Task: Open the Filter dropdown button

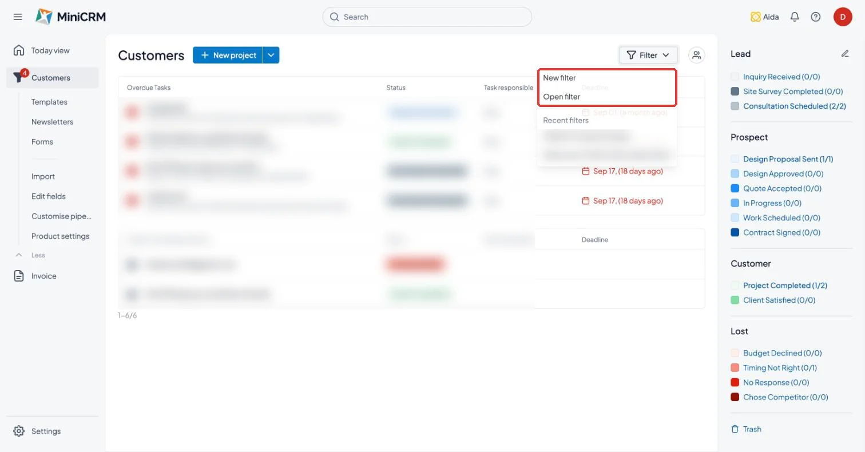Action: (648, 55)
